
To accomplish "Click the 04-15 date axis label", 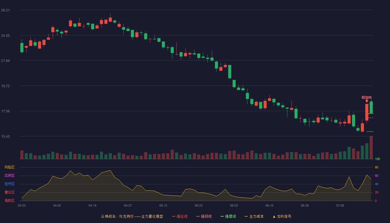I will pos(92,205).
